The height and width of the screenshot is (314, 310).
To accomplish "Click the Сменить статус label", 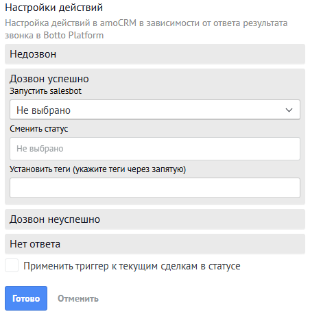I will [39, 129].
